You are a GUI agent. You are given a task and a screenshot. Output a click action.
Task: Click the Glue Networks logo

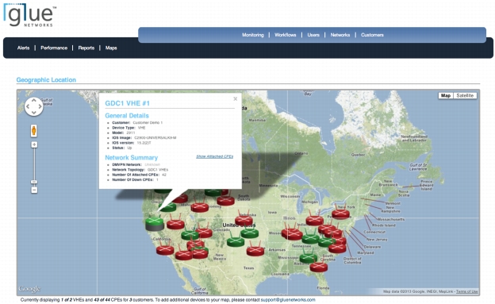pyautogui.click(x=30, y=15)
